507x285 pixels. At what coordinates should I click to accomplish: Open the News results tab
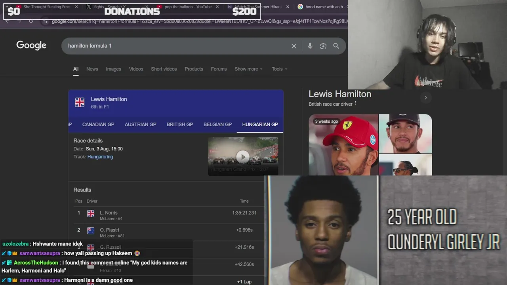point(92,69)
